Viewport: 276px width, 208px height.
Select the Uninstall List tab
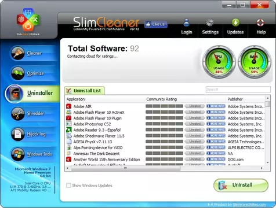point(84,91)
